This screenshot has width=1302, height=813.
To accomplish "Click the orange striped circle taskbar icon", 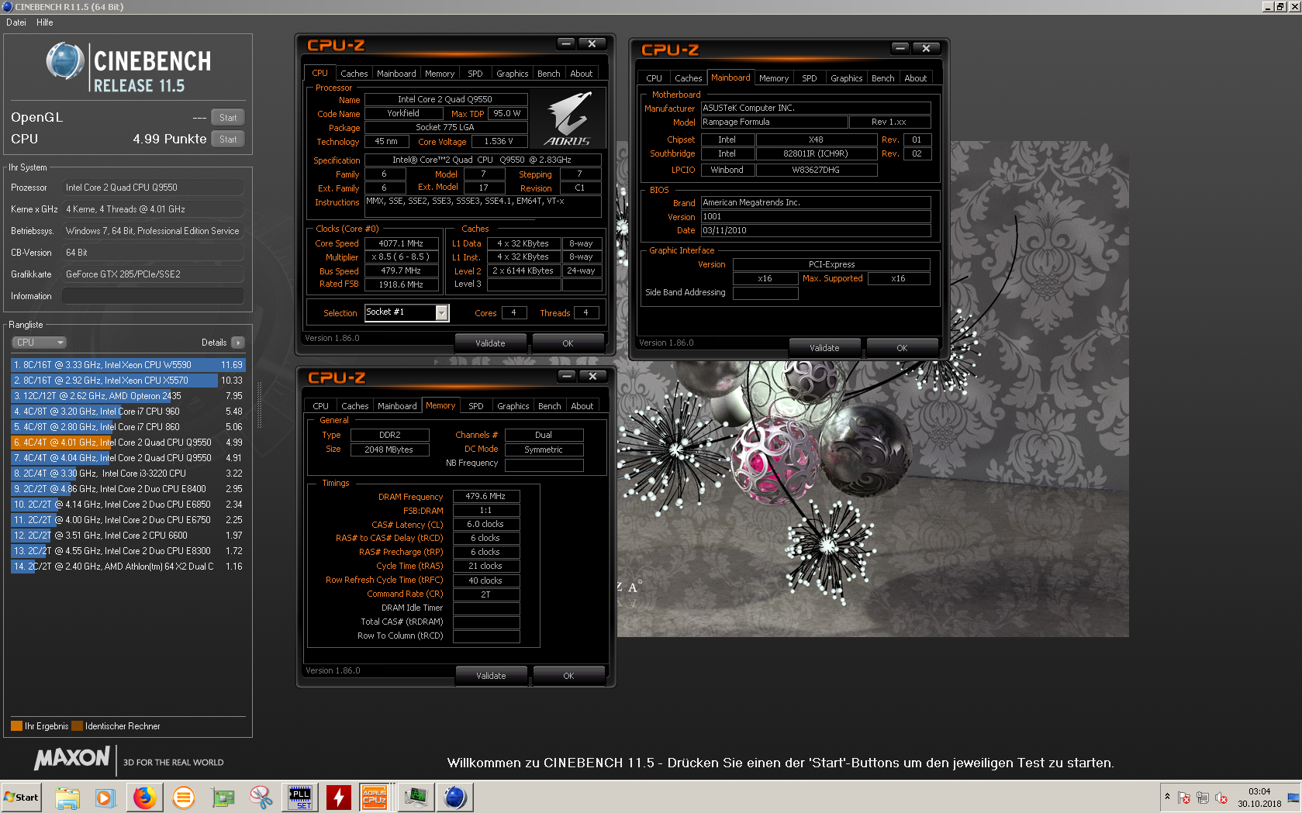I will point(184,797).
